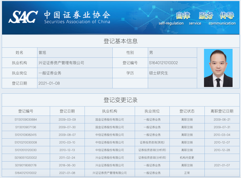Viewport: 241px width, 178px height.
Task: Select the name value 曾旭
Action: coord(42,53)
